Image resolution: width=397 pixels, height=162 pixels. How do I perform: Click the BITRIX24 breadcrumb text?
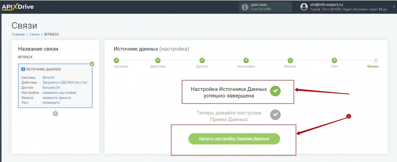click(x=52, y=34)
